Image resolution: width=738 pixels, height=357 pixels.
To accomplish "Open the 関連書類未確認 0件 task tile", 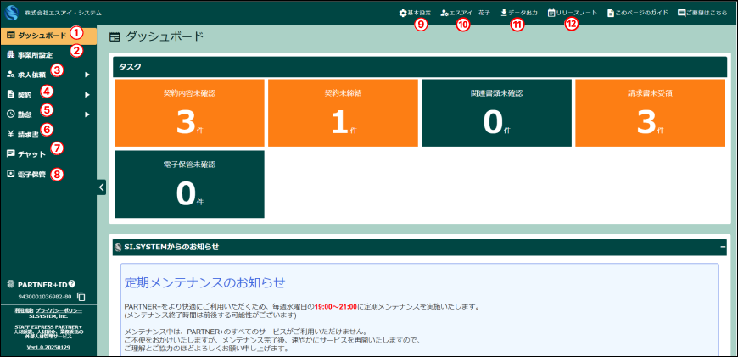I will pyautogui.click(x=496, y=113).
